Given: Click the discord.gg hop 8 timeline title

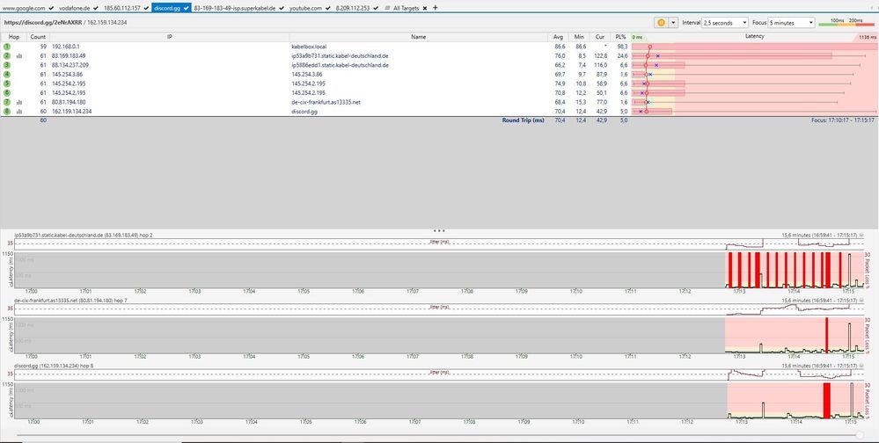Looking at the screenshot, I should tap(54, 367).
